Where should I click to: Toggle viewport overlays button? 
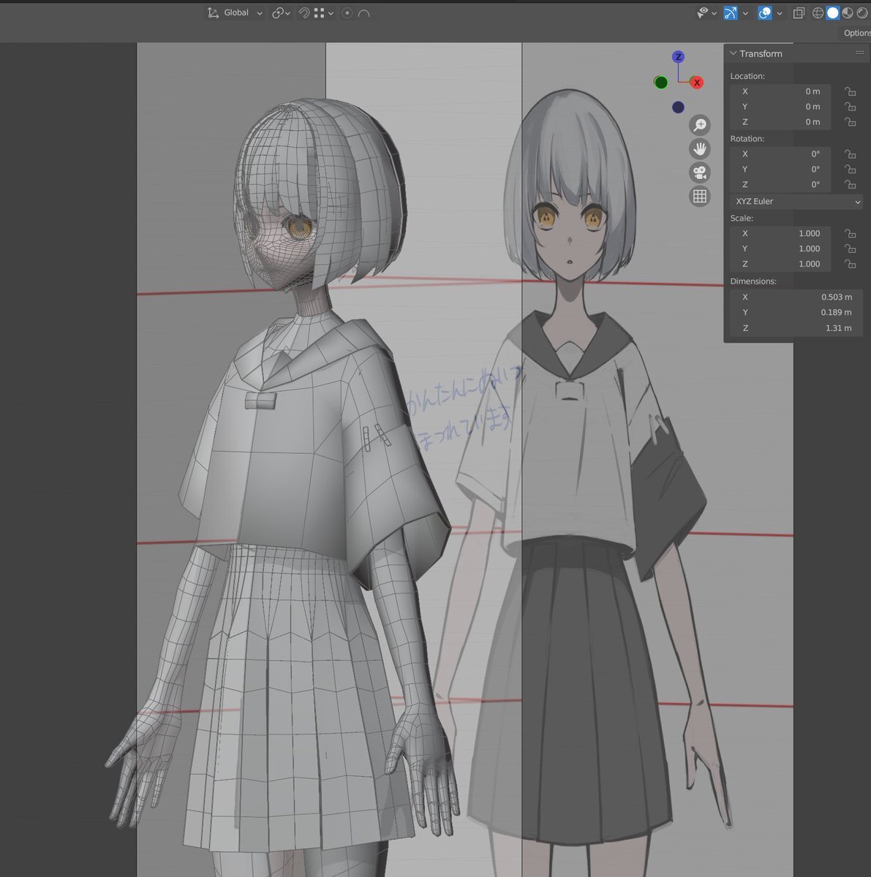(764, 13)
